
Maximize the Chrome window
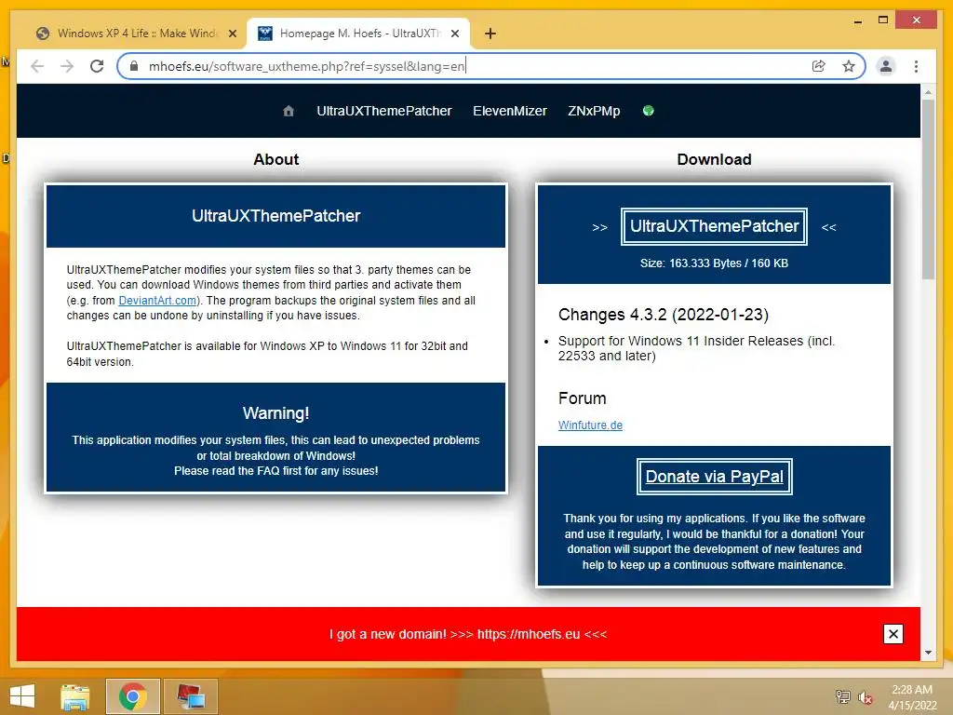(x=883, y=20)
